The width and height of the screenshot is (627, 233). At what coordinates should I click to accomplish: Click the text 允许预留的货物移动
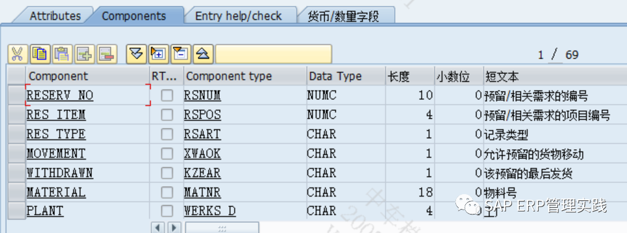point(534,154)
